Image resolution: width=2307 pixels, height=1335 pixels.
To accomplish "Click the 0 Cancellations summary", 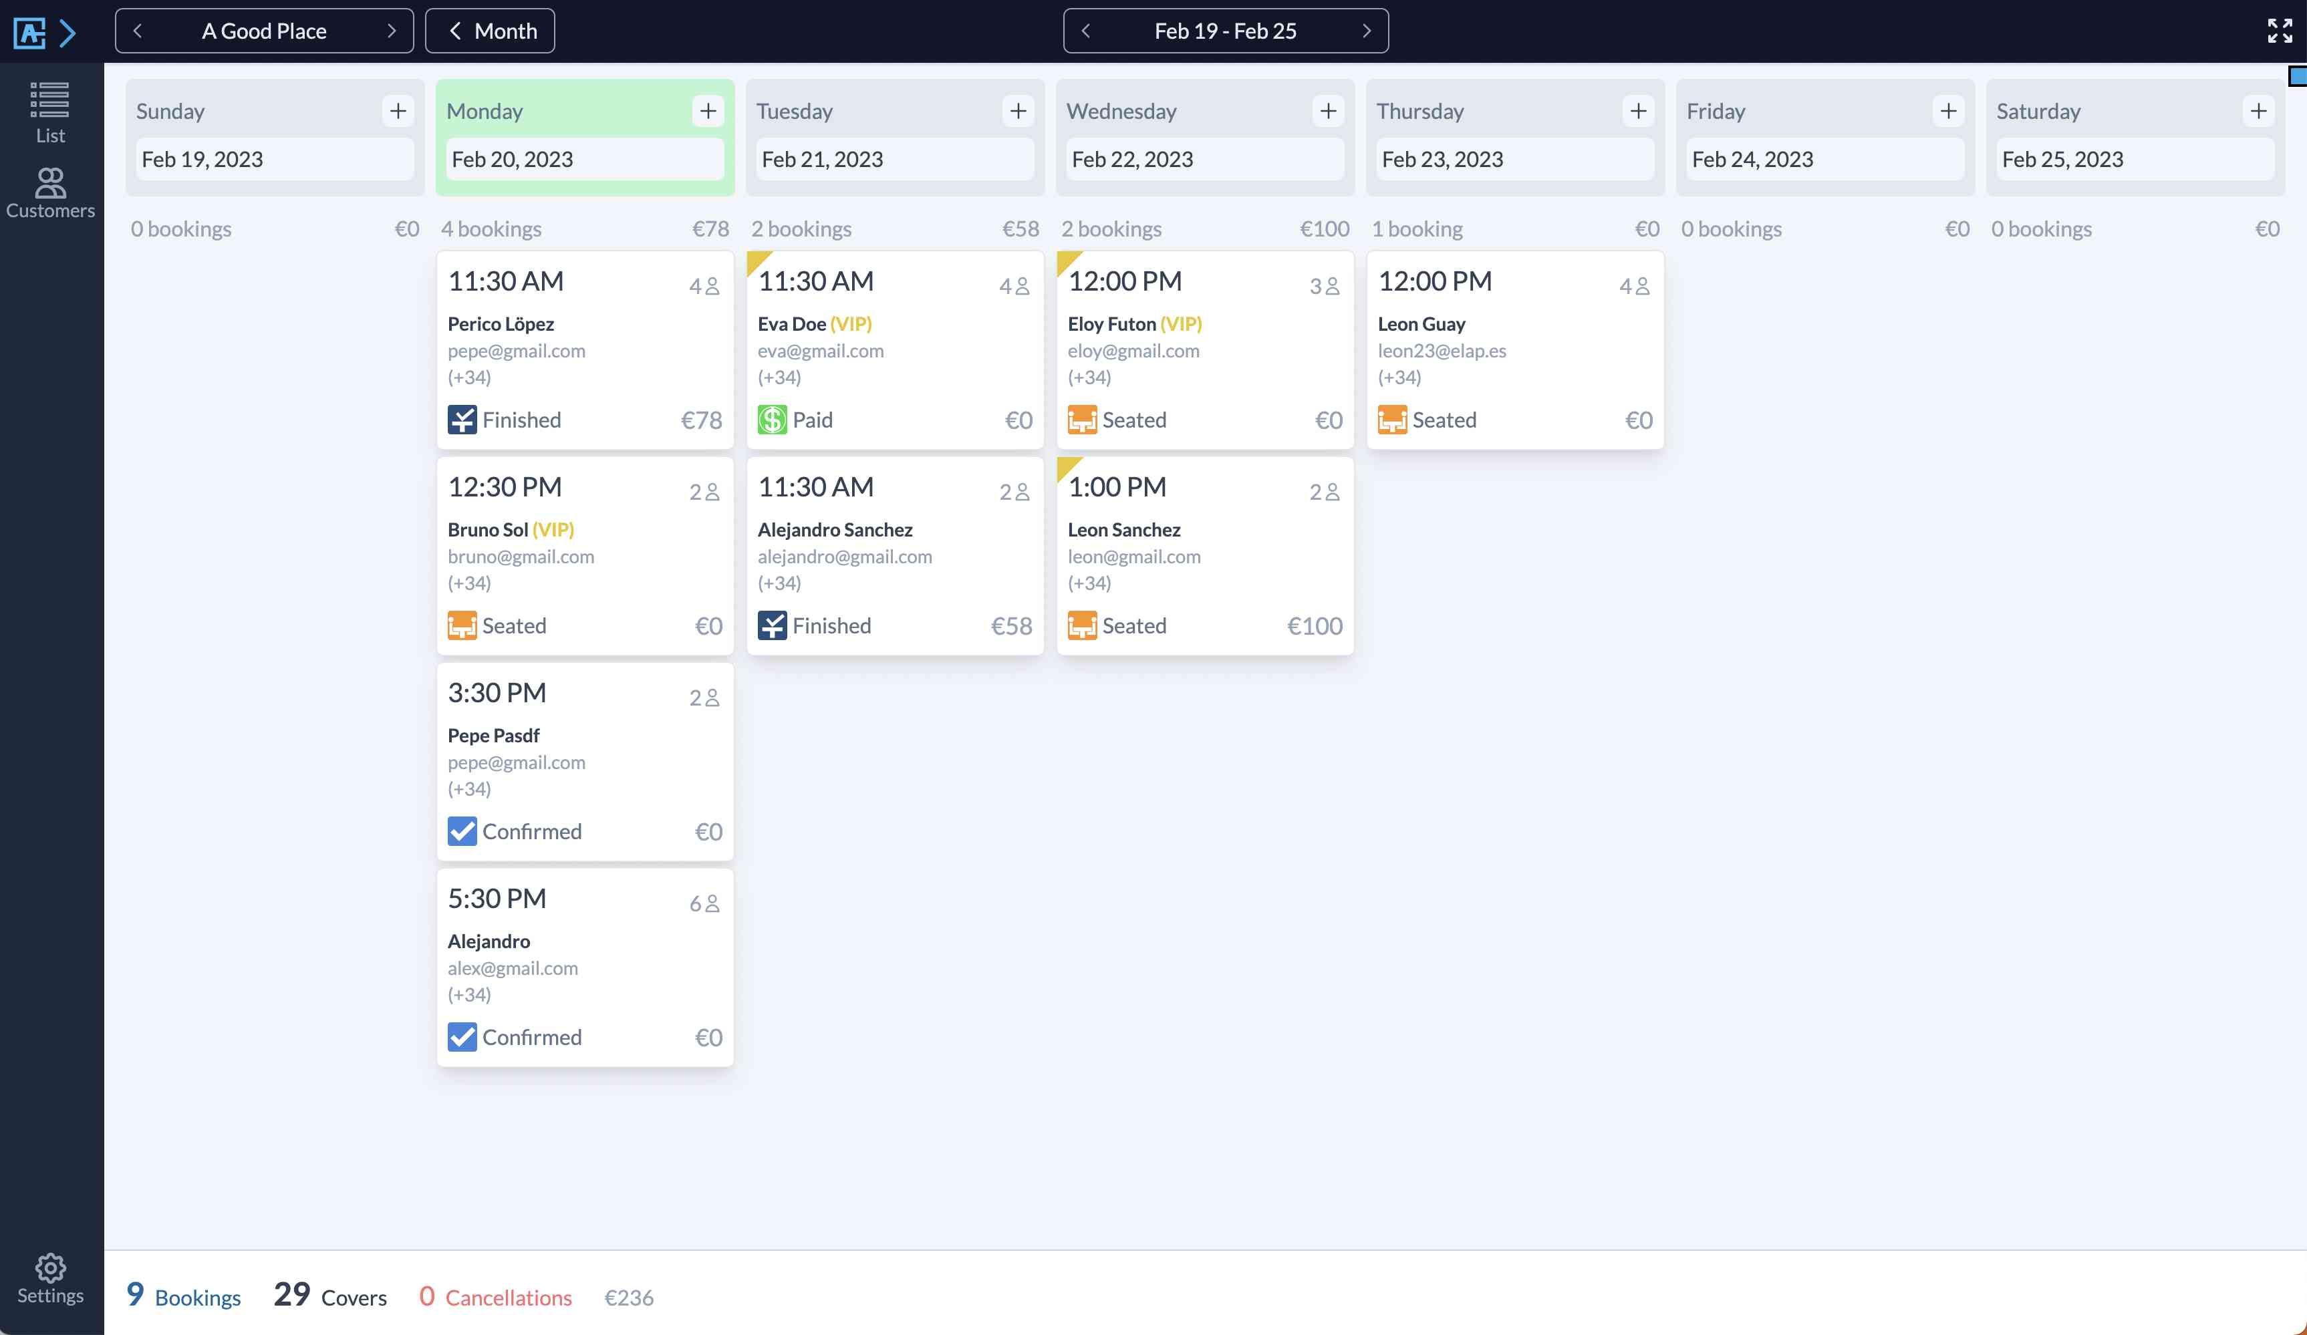I will click(x=495, y=1295).
